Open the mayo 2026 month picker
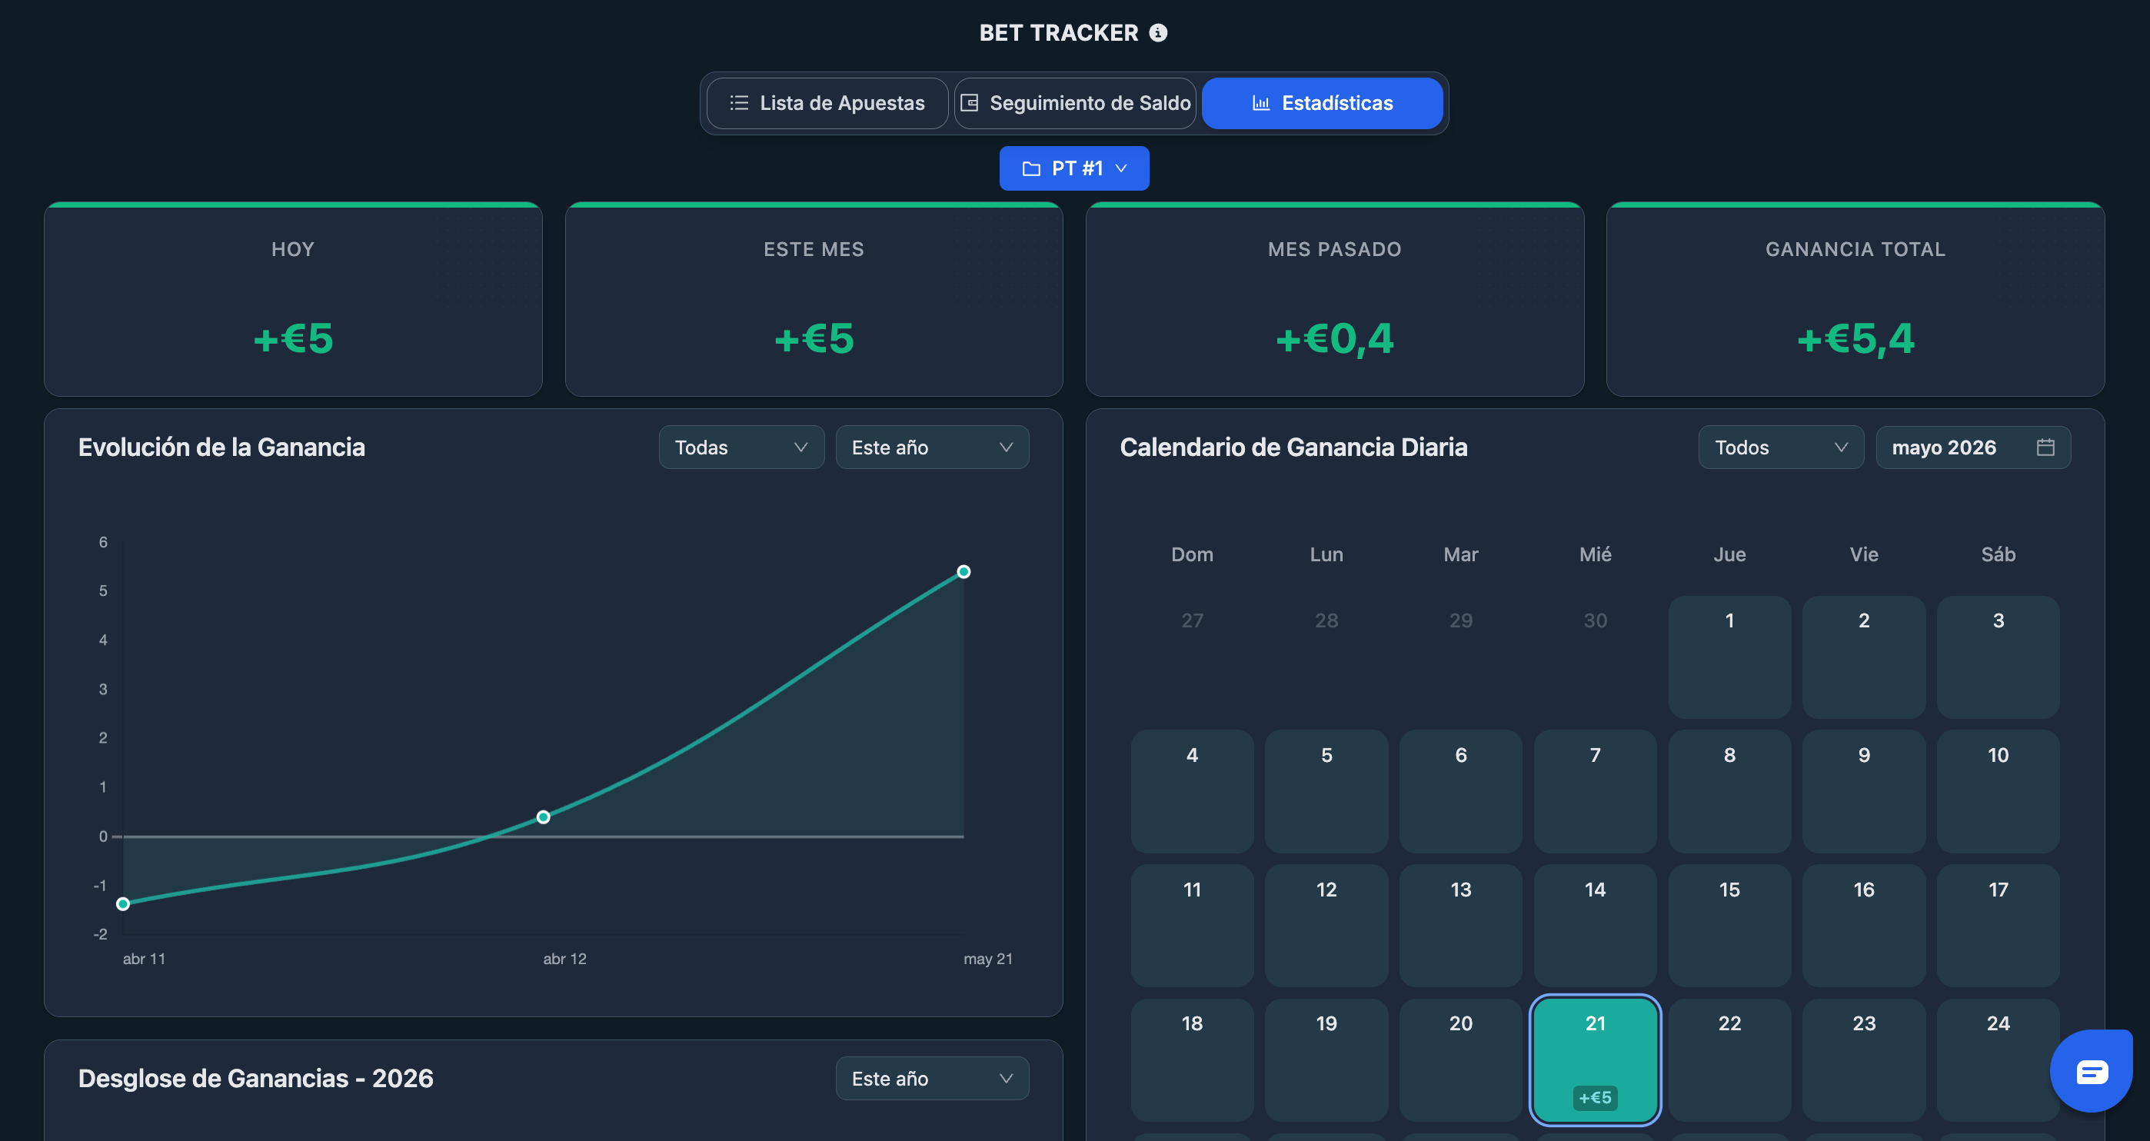The height and width of the screenshot is (1141, 2150). tap(1973, 447)
